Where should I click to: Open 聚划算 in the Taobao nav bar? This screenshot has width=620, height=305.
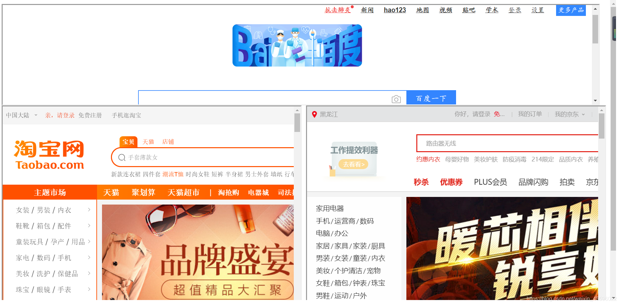pyautogui.click(x=143, y=192)
